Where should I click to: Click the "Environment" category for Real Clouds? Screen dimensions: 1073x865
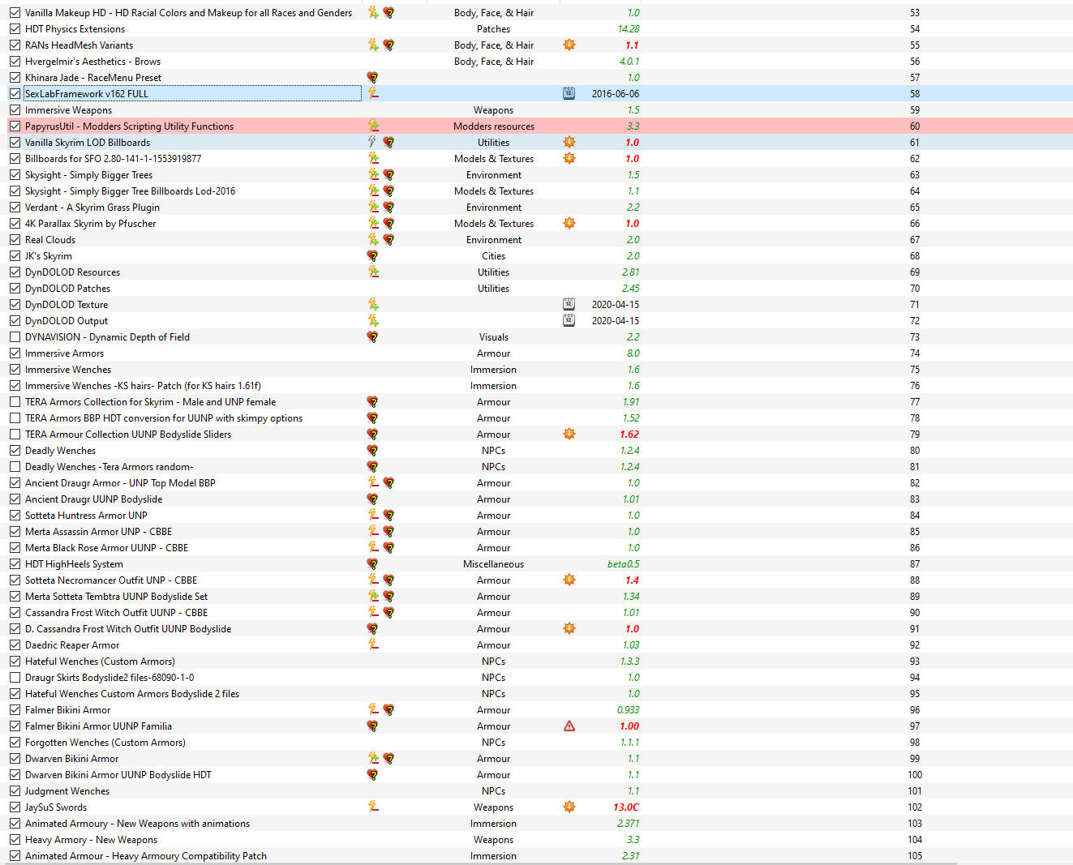[x=494, y=239]
